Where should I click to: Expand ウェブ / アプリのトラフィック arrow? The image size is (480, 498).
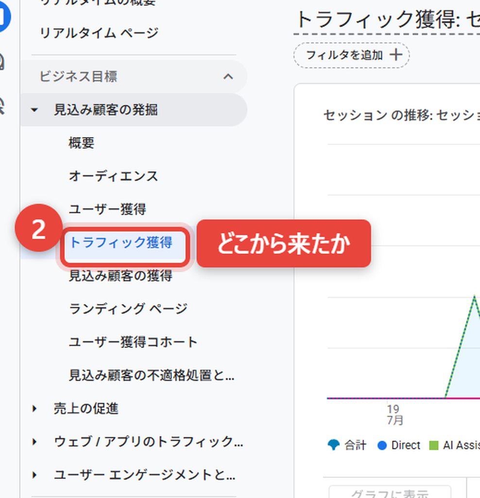click(34, 442)
